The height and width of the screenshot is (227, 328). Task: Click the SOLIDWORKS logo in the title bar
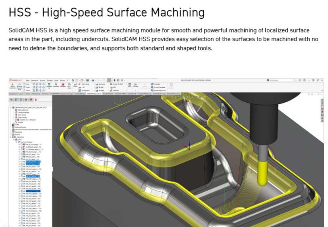coord(15,80)
